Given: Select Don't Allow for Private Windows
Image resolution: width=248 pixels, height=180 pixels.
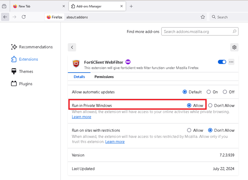Looking at the screenshot, I should [x=210, y=105].
